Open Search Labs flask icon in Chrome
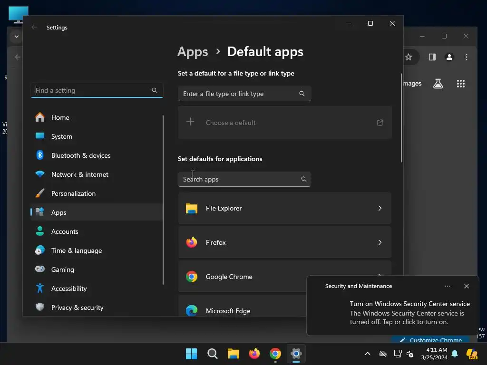Viewport: 487px width, 365px height. [438, 84]
